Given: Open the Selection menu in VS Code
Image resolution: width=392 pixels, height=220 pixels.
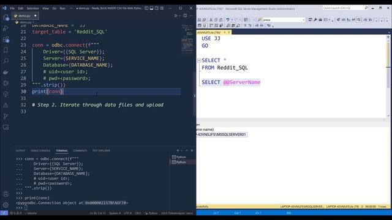Looking at the screenshot, I should coord(32,8).
